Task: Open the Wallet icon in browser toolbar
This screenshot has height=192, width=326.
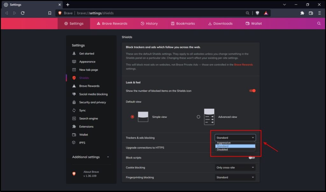Action: 311,13
